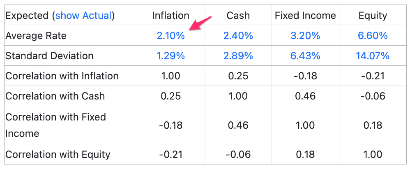Open the Fixed Income average rate 3.20%
410x169 pixels.
(305, 36)
